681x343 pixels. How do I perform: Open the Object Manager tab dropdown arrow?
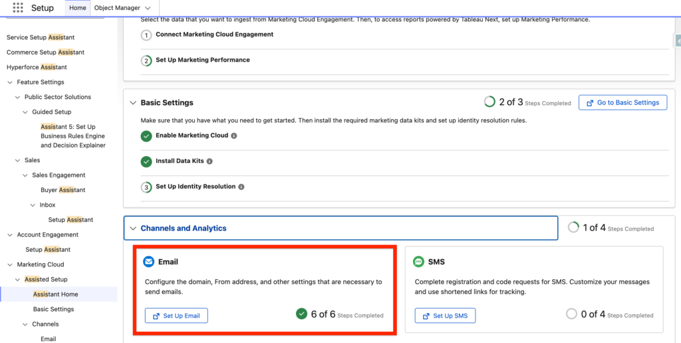coord(147,8)
